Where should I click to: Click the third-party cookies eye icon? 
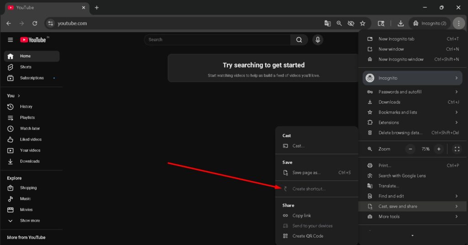[x=351, y=23]
